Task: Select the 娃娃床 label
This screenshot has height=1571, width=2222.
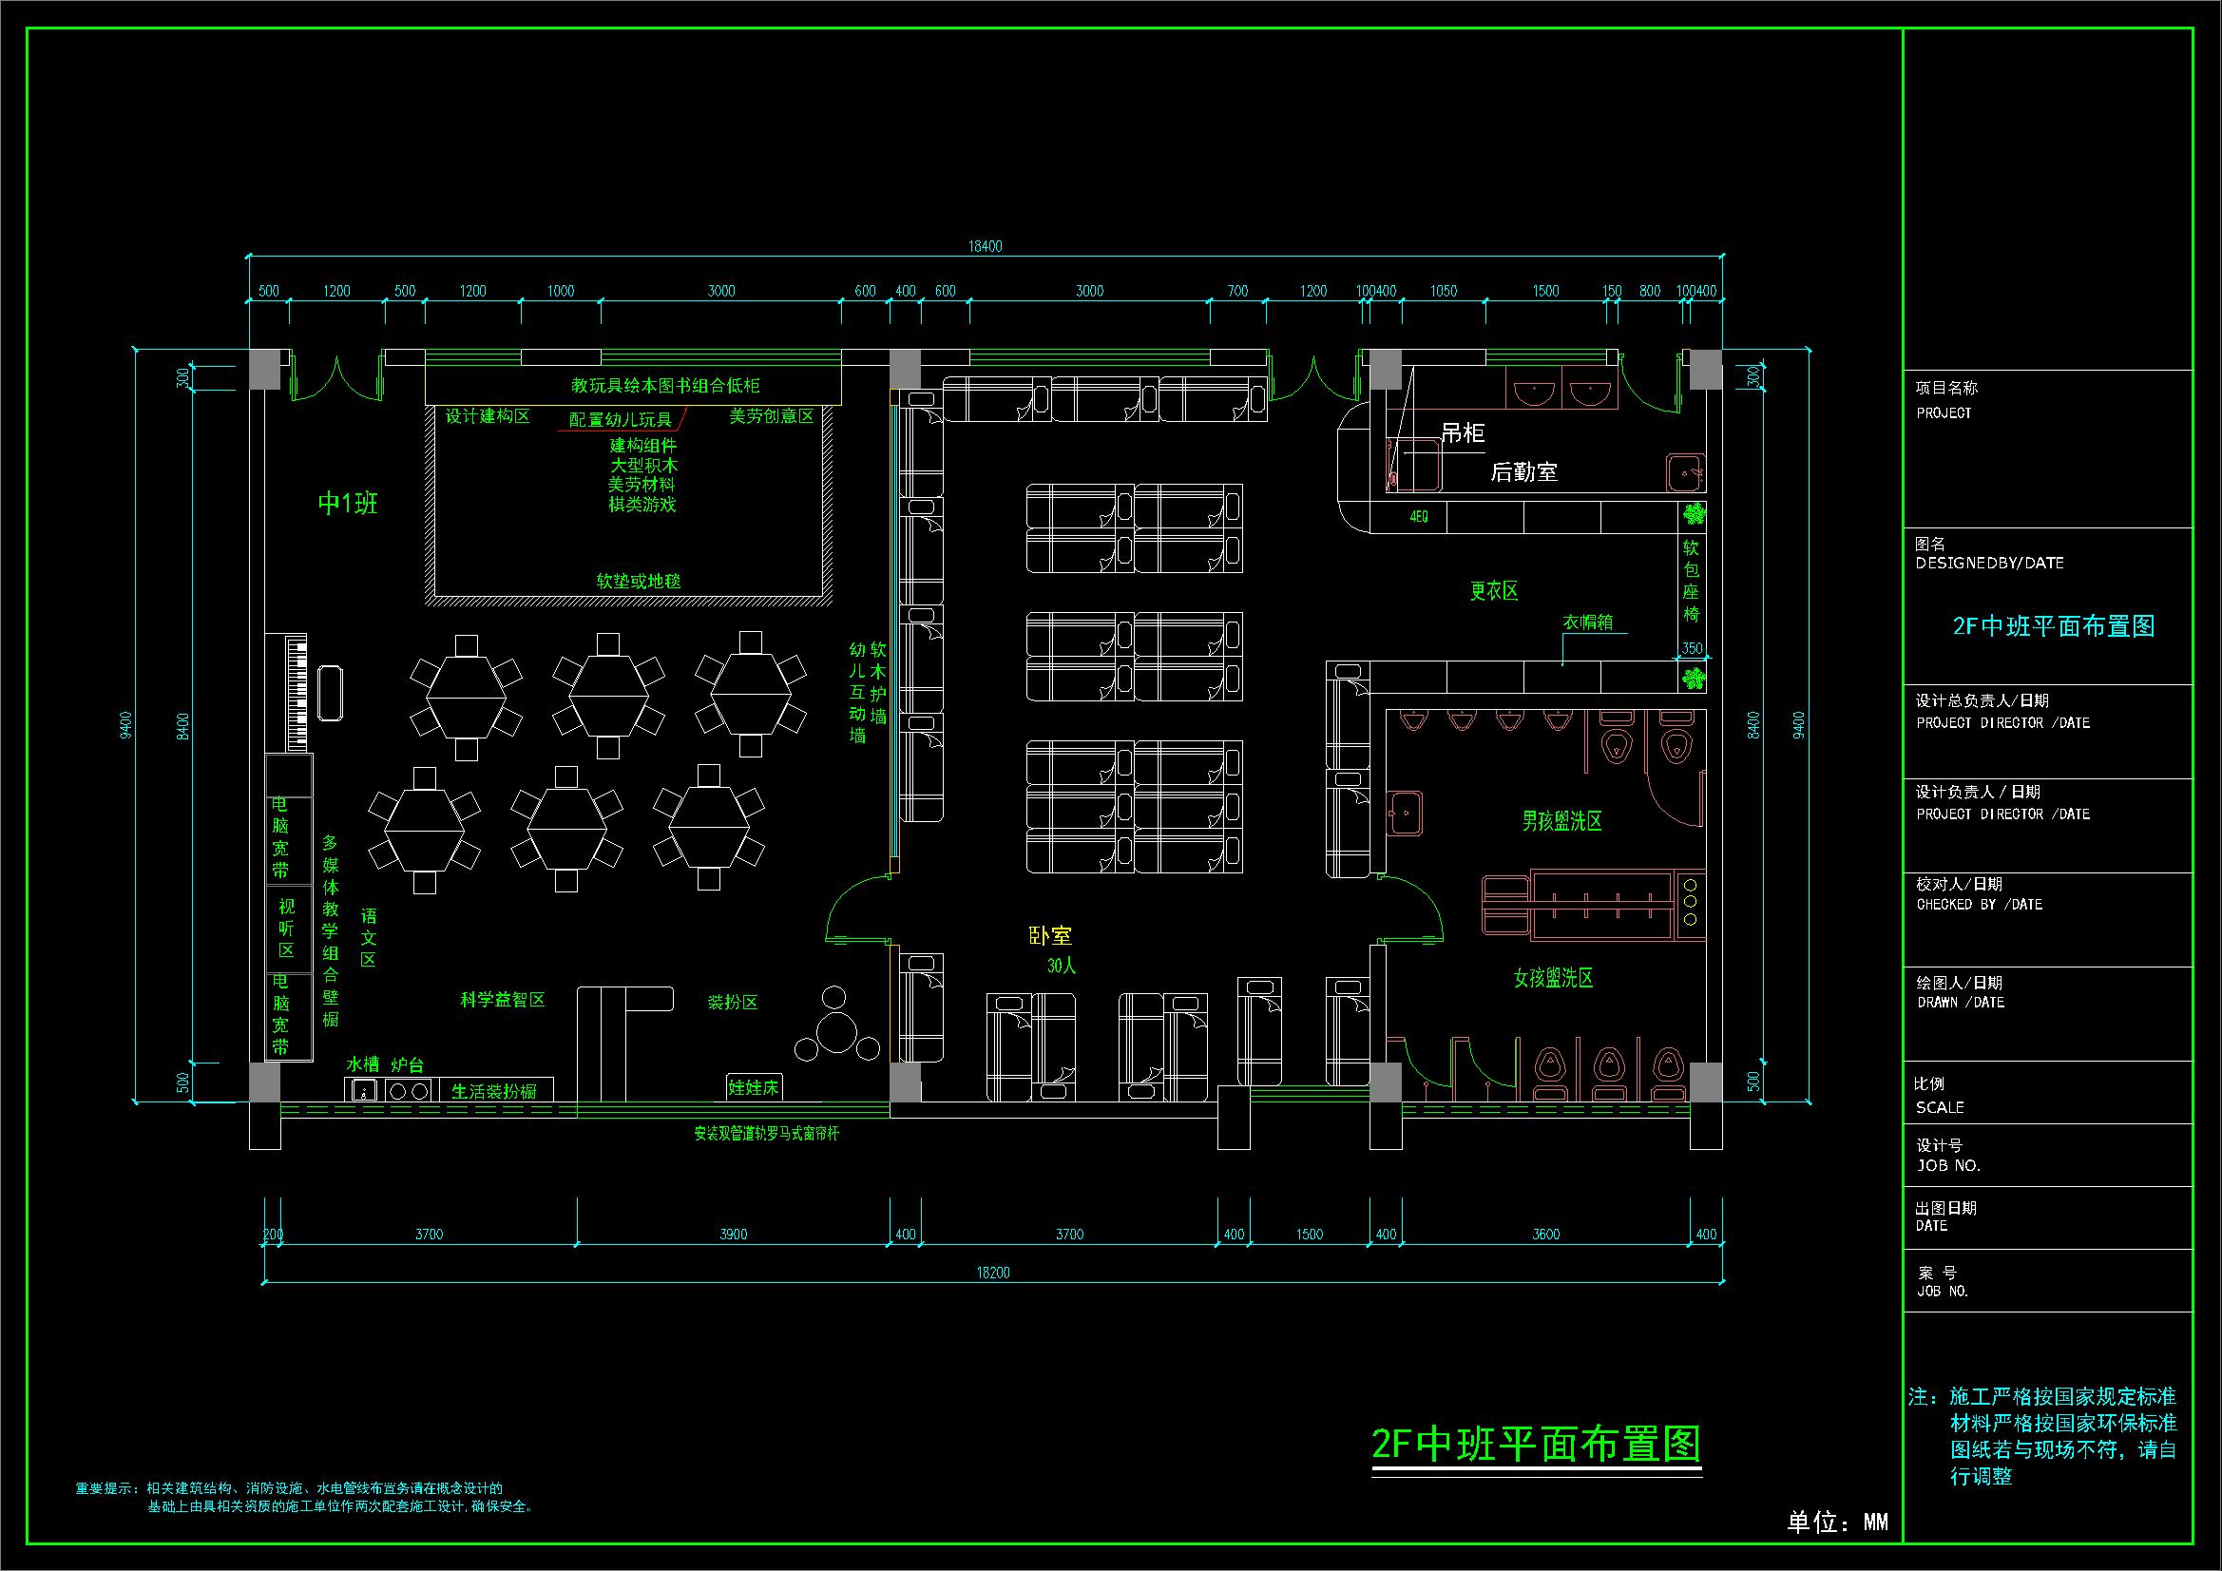Action: [753, 1087]
